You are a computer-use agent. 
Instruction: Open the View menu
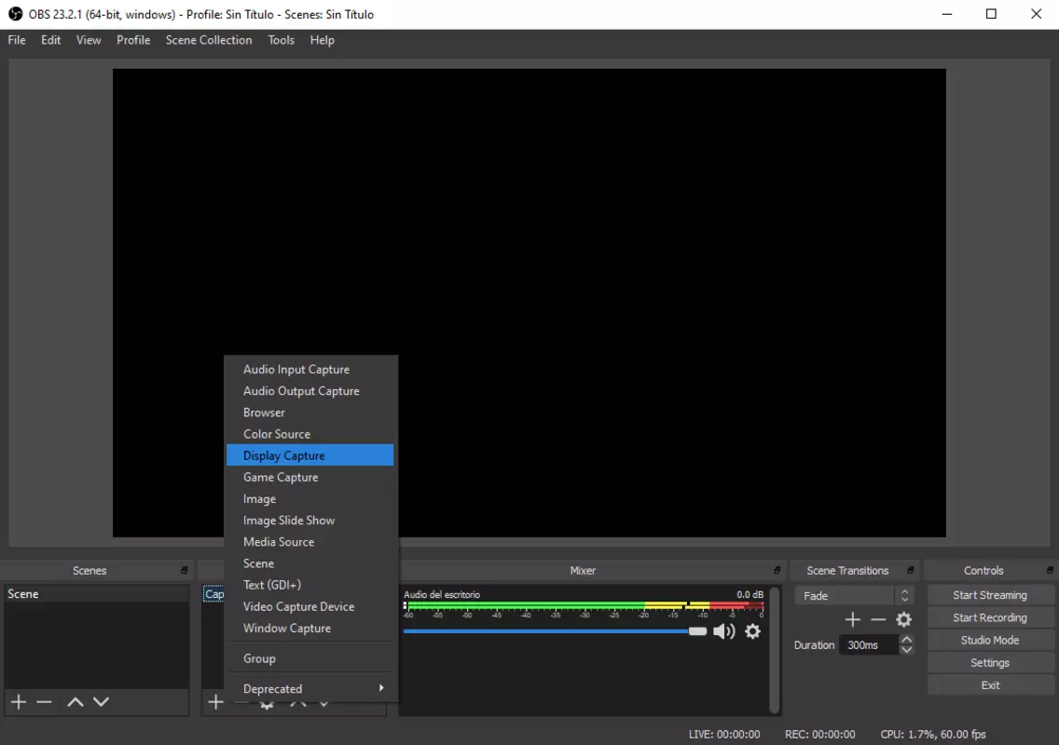point(89,40)
